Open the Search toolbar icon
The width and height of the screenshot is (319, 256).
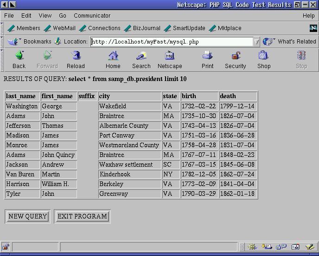[x=141, y=56]
